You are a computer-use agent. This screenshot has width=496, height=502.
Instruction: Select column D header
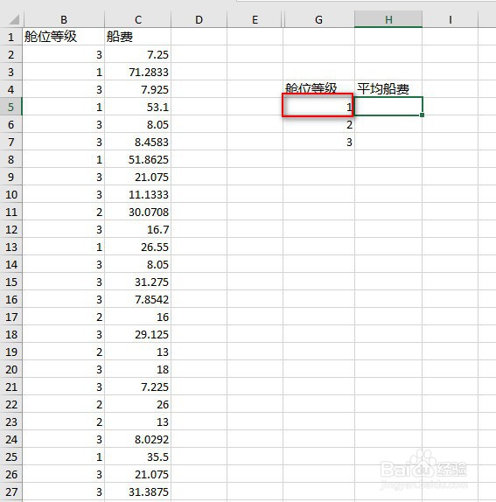(x=199, y=19)
